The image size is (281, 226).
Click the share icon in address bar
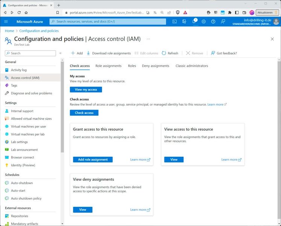(x=169, y=12)
